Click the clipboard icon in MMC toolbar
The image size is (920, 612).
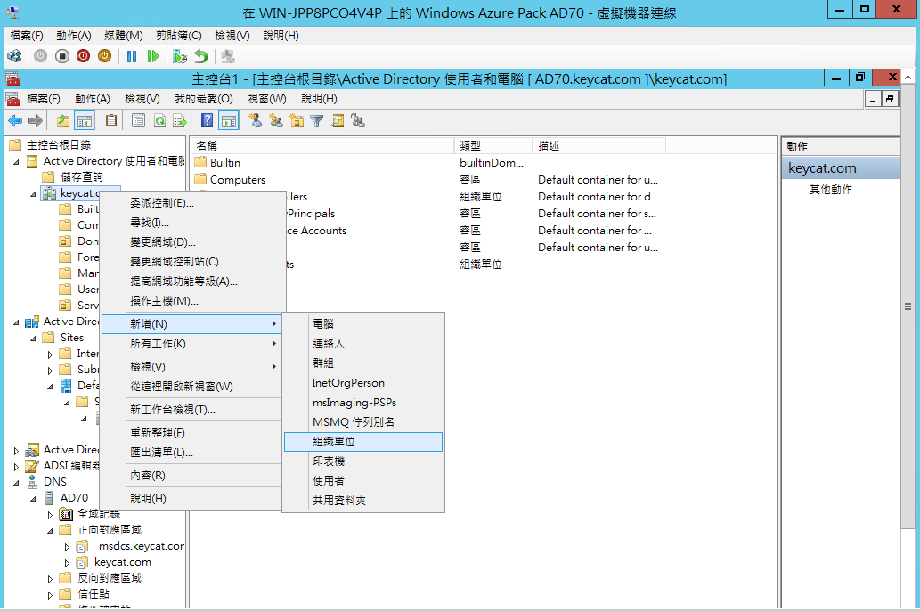click(111, 121)
